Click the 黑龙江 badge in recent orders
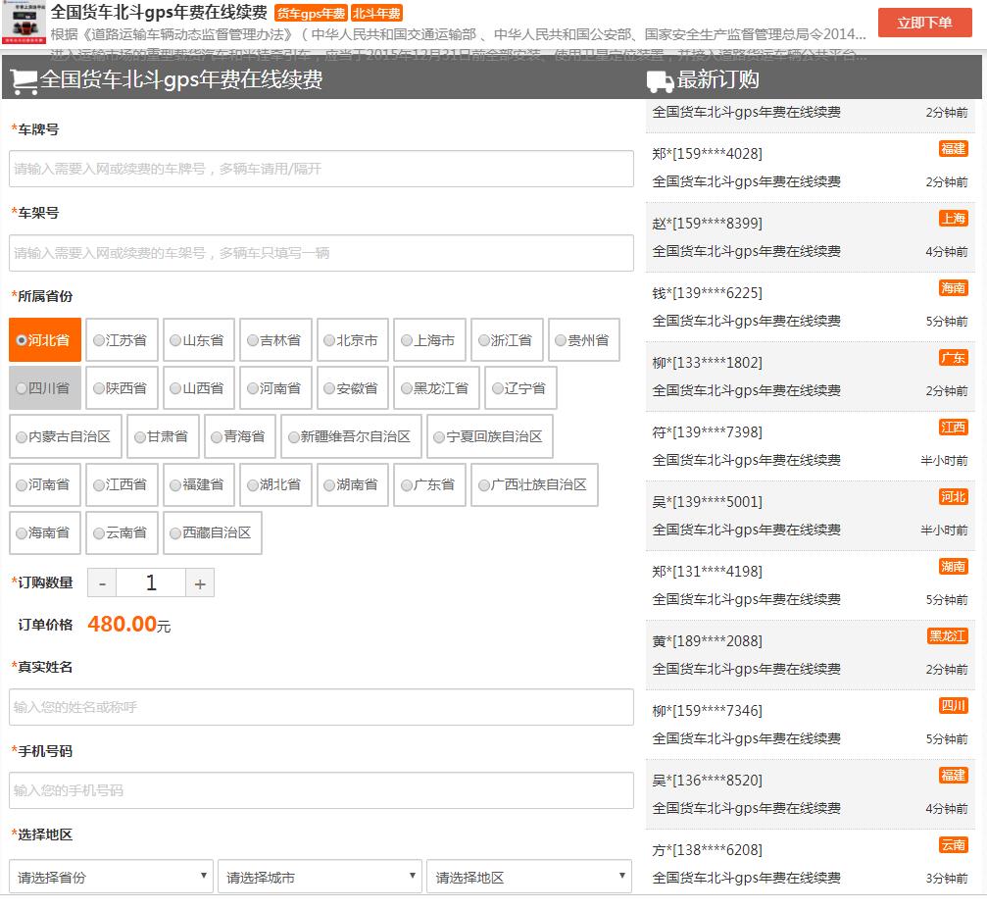 947,636
